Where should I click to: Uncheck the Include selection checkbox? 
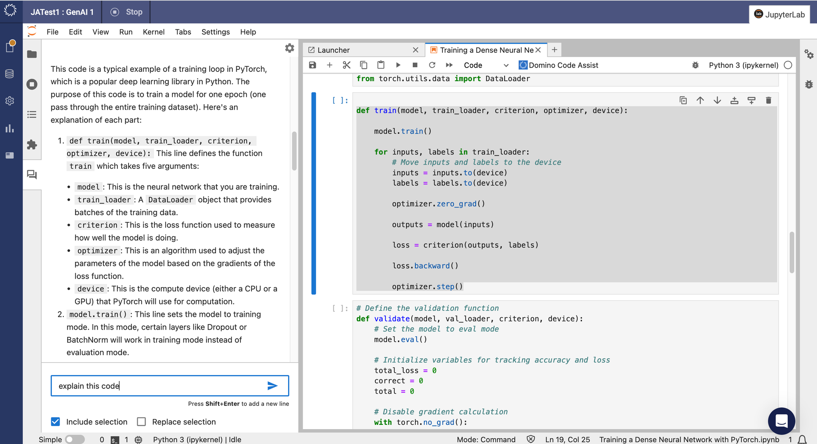(55, 421)
